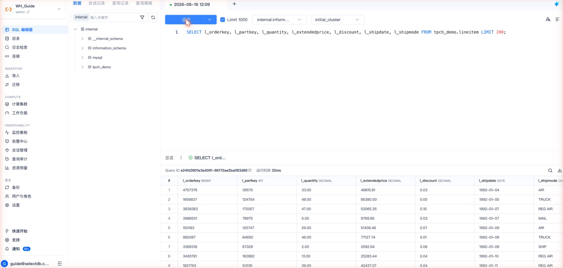Select the SELECT l_ord... result tab

[207, 158]
